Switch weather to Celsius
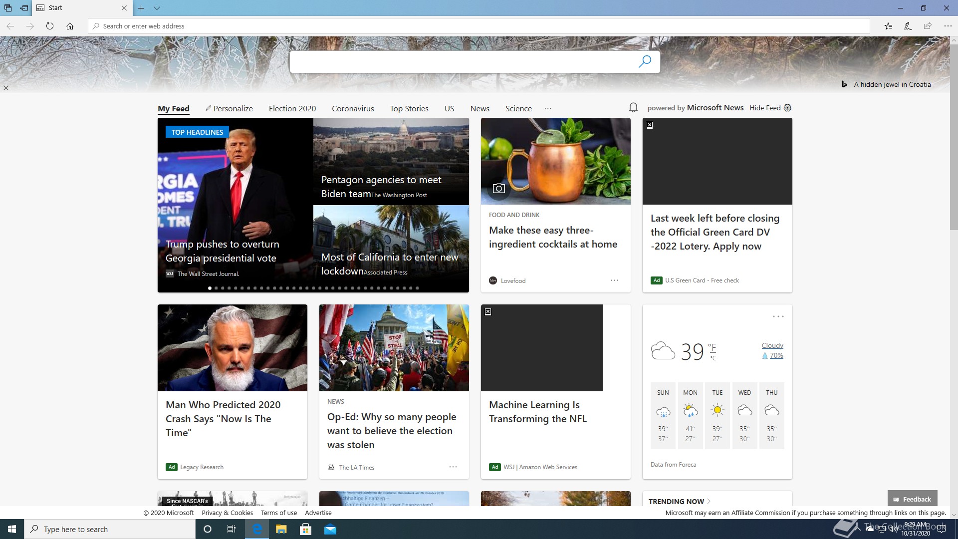 click(x=713, y=358)
